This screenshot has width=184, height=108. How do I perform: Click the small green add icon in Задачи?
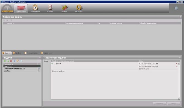coord(8,61)
